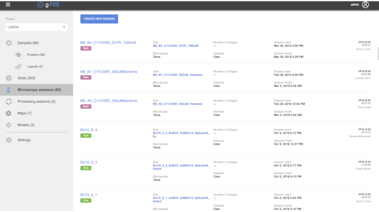Image resolution: width=379 pixels, height=212 pixels.
Task: Click session start Mar 29, 2019 2:00 PM
Action: click(289, 46)
